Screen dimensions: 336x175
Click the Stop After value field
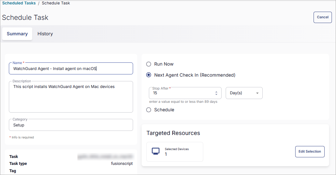(x=185, y=93)
